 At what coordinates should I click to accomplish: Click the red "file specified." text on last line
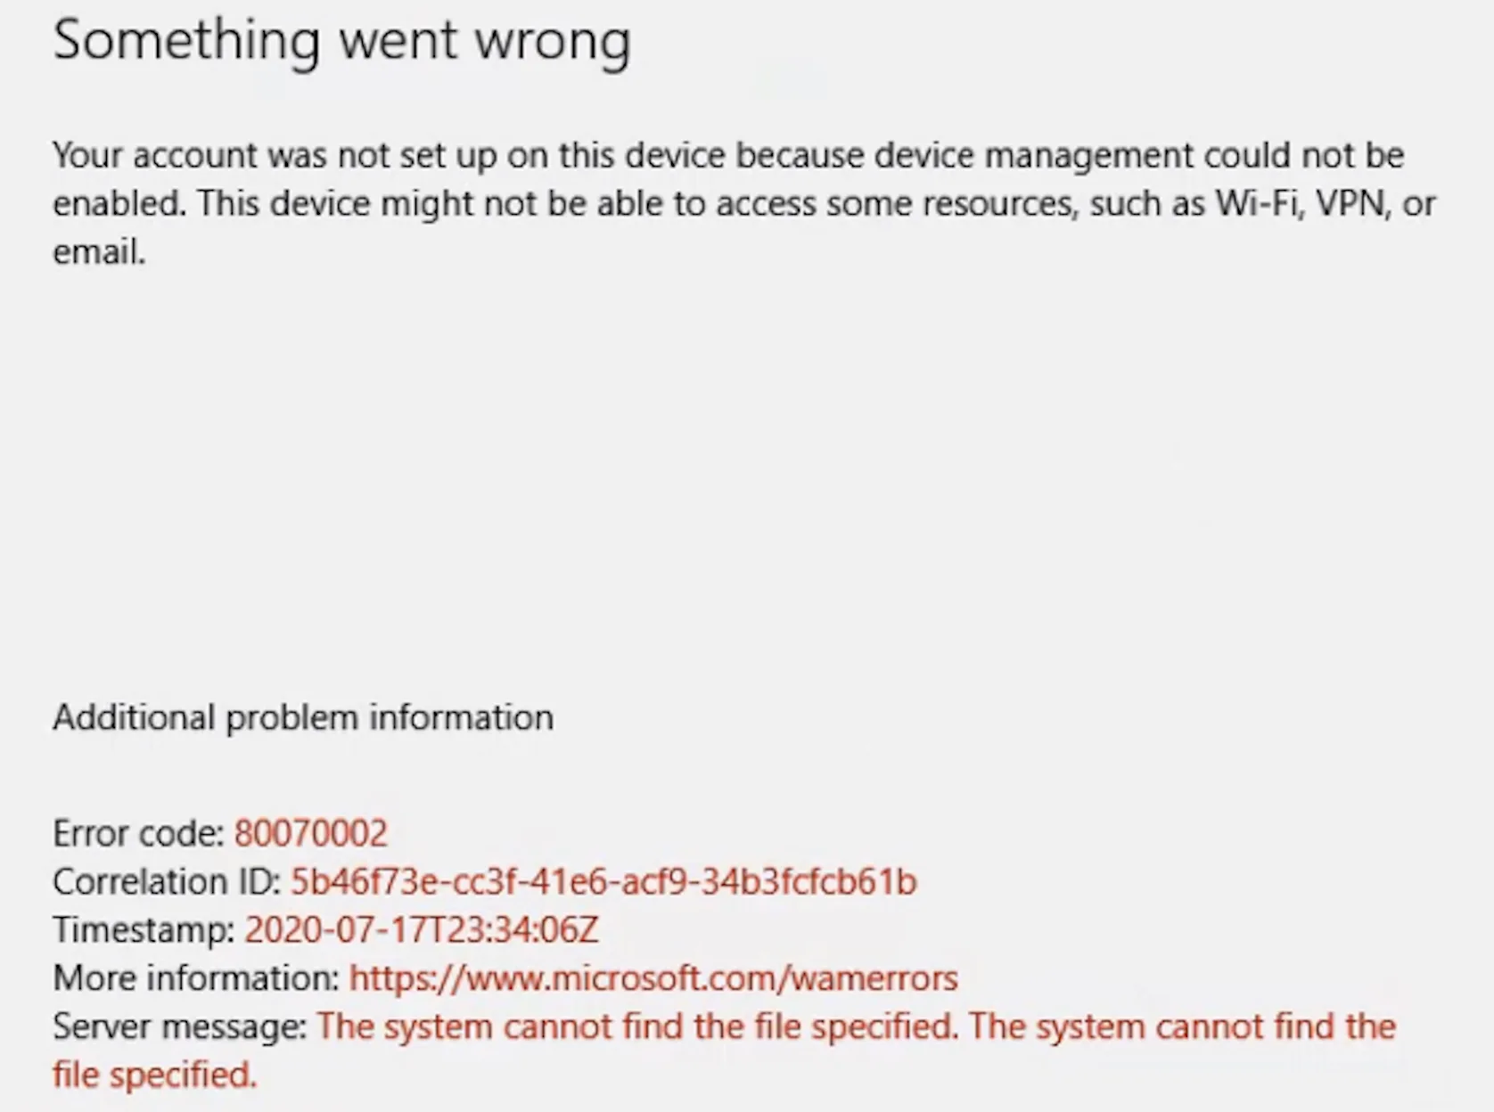click(154, 1075)
